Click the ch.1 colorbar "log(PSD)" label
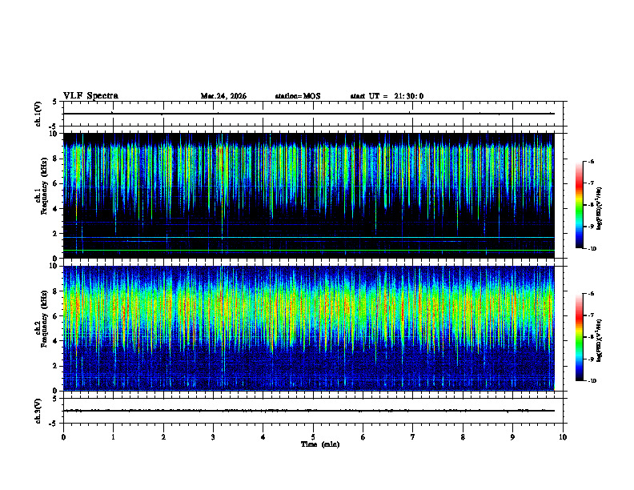 [x=600, y=208]
